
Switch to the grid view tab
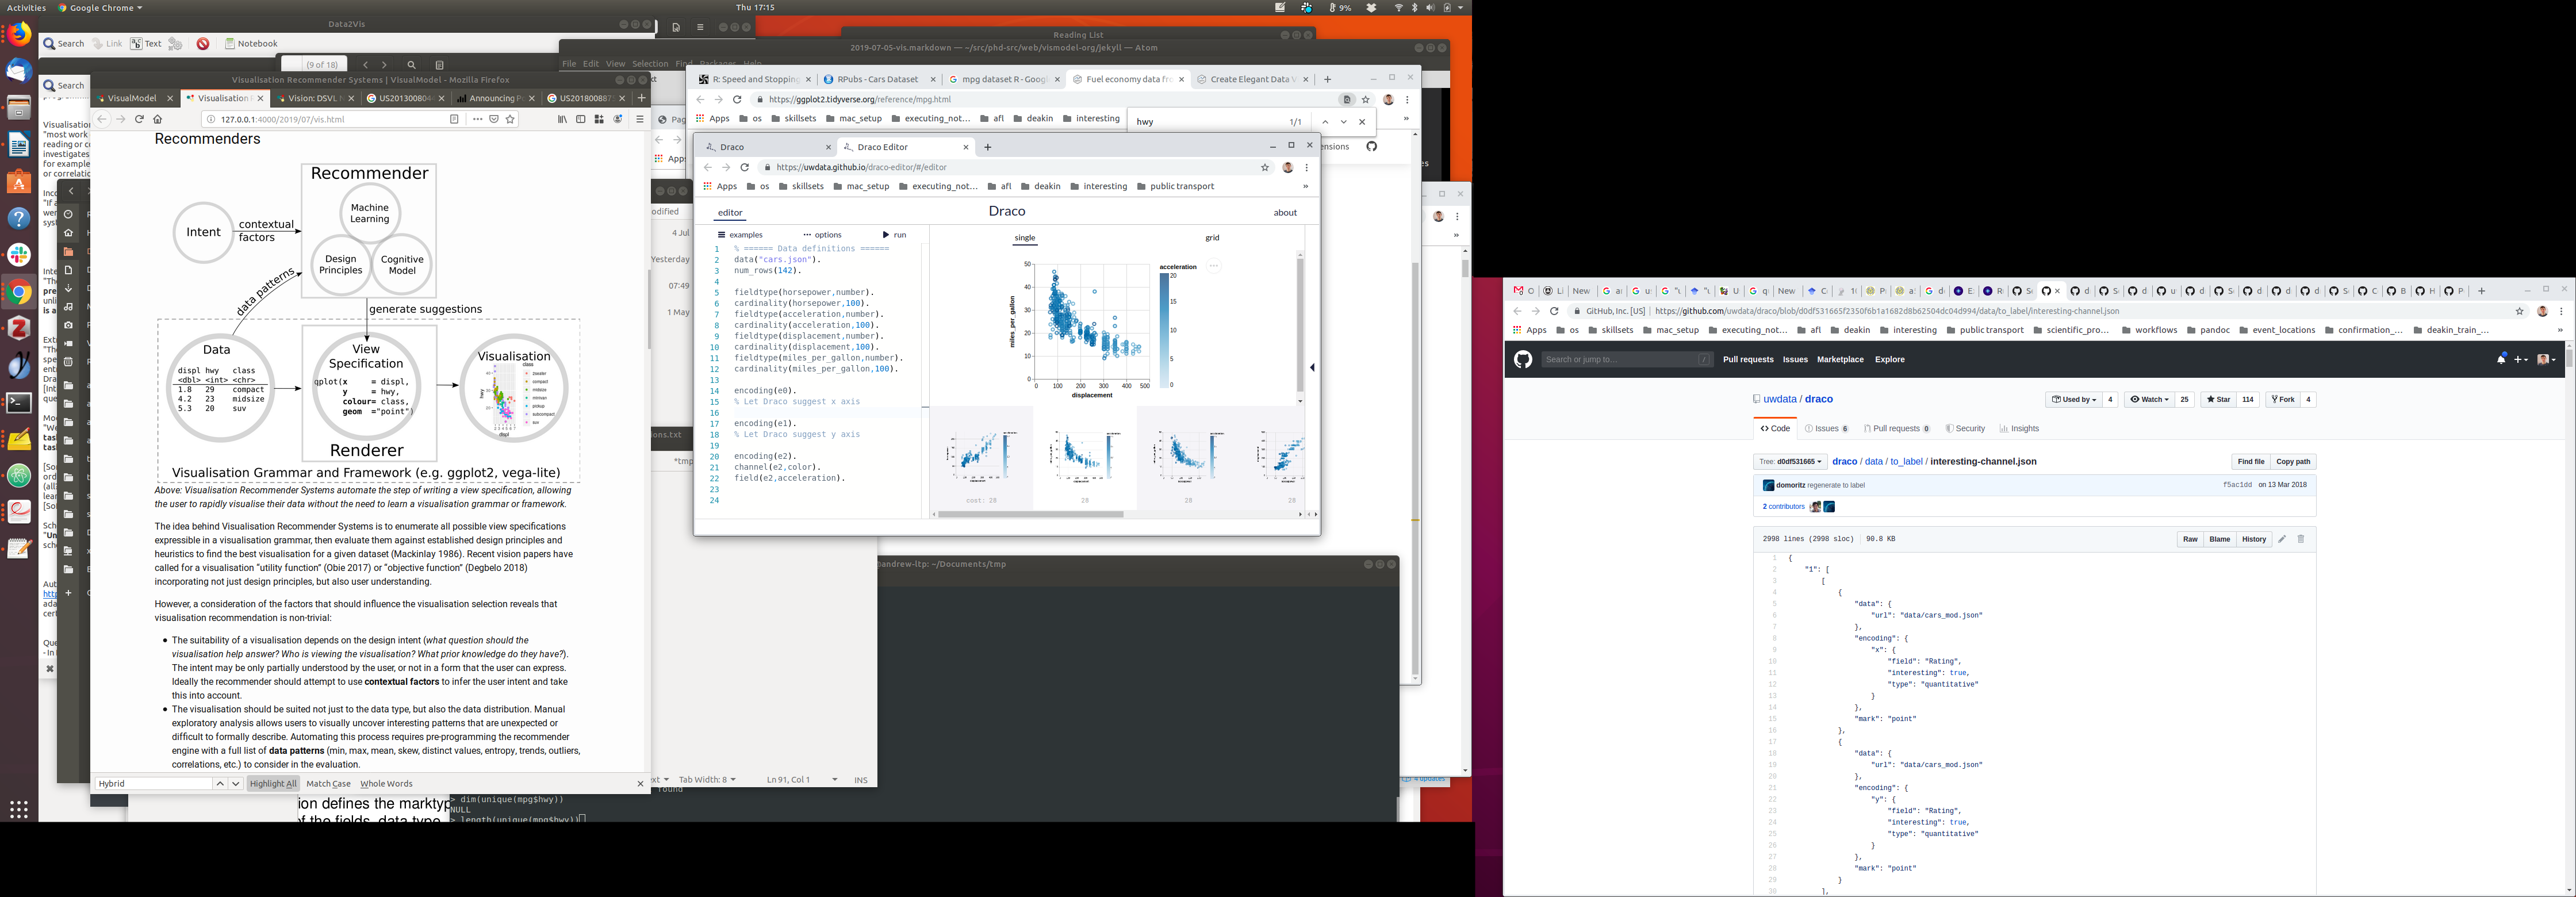(x=1212, y=238)
